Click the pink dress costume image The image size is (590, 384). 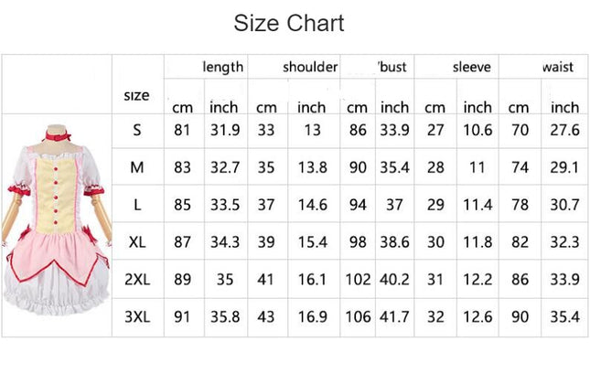(x=57, y=220)
